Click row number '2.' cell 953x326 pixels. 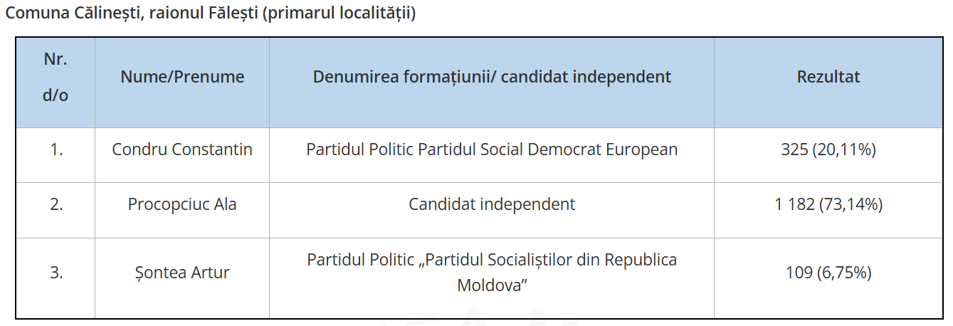click(56, 204)
